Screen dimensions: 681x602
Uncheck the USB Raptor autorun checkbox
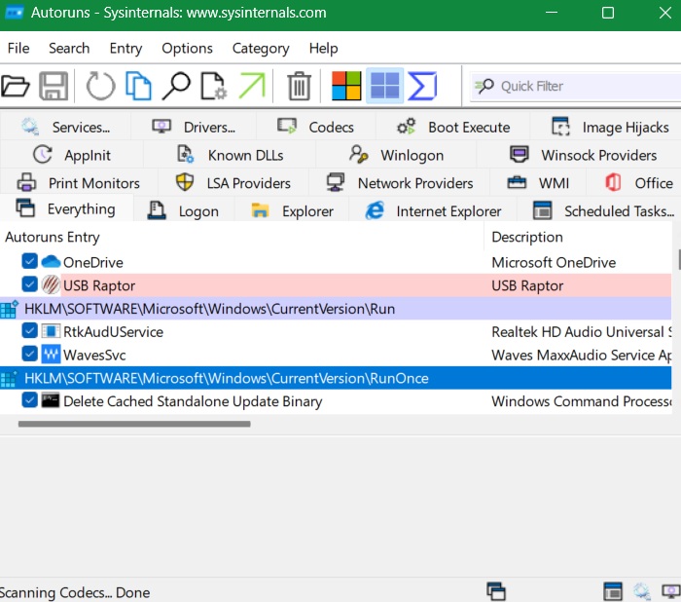click(x=29, y=284)
